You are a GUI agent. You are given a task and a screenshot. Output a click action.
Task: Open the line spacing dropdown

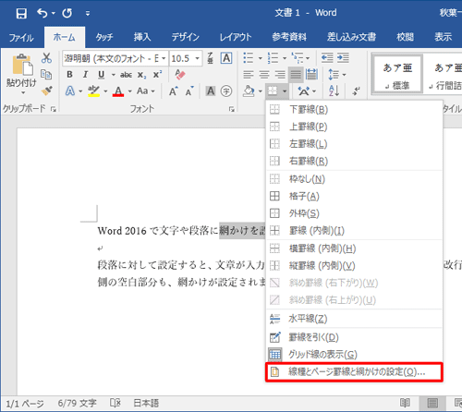pos(336,75)
